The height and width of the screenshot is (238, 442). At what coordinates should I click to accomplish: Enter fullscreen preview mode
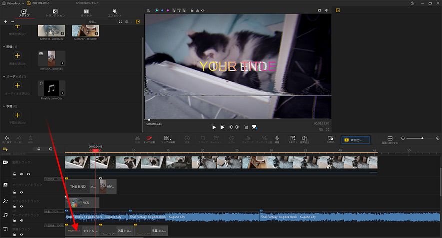click(328, 129)
